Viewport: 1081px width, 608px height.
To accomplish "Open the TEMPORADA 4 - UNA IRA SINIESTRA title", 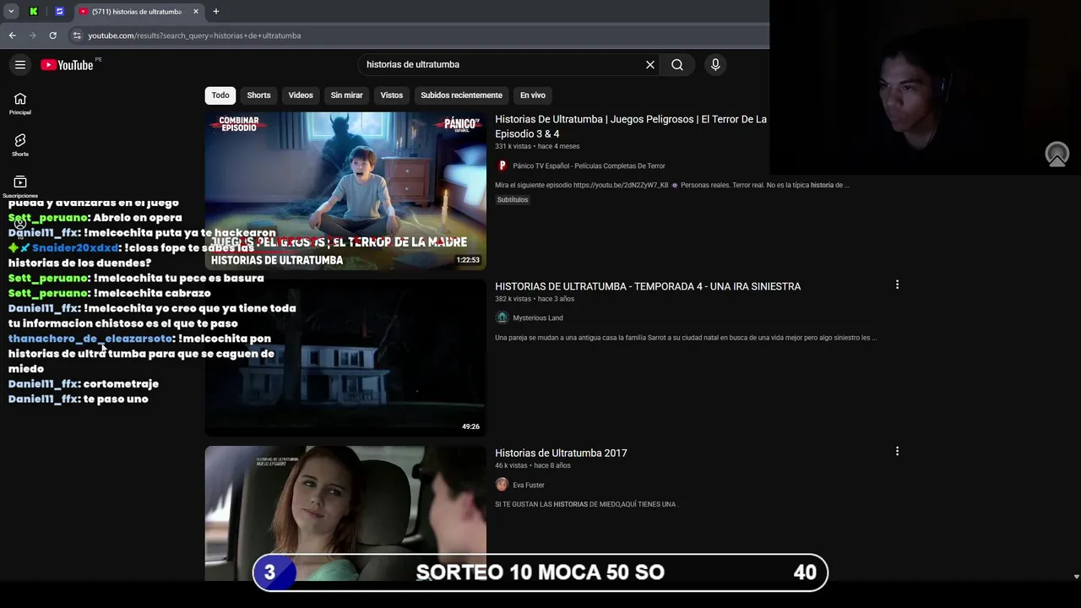I will pyautogui.click(x=648, y=286).
